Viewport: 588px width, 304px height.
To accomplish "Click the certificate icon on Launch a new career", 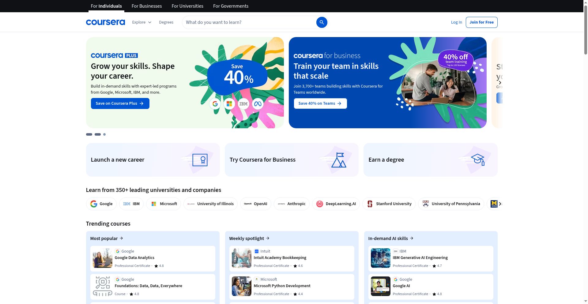I will (200, 160).
